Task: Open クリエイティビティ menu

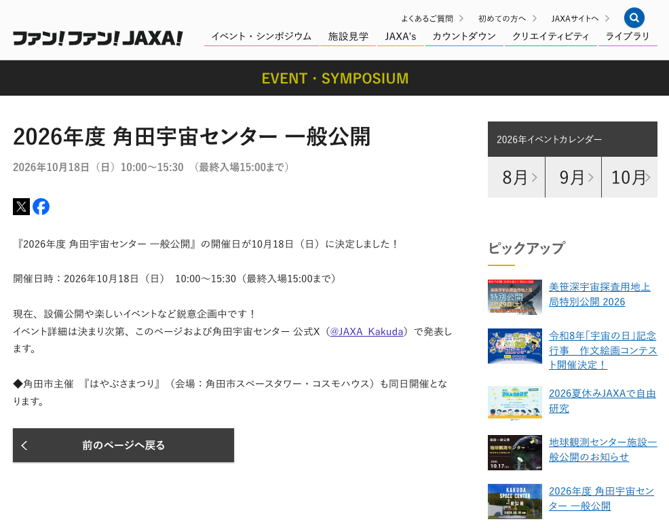Action: 550,37
